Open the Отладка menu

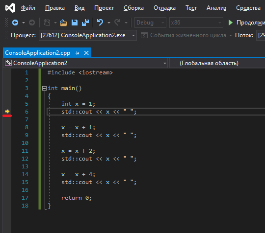[x=164, y=8]
